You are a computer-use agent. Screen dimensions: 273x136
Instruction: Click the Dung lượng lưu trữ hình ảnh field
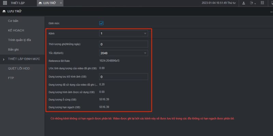(x=124, y=77)
